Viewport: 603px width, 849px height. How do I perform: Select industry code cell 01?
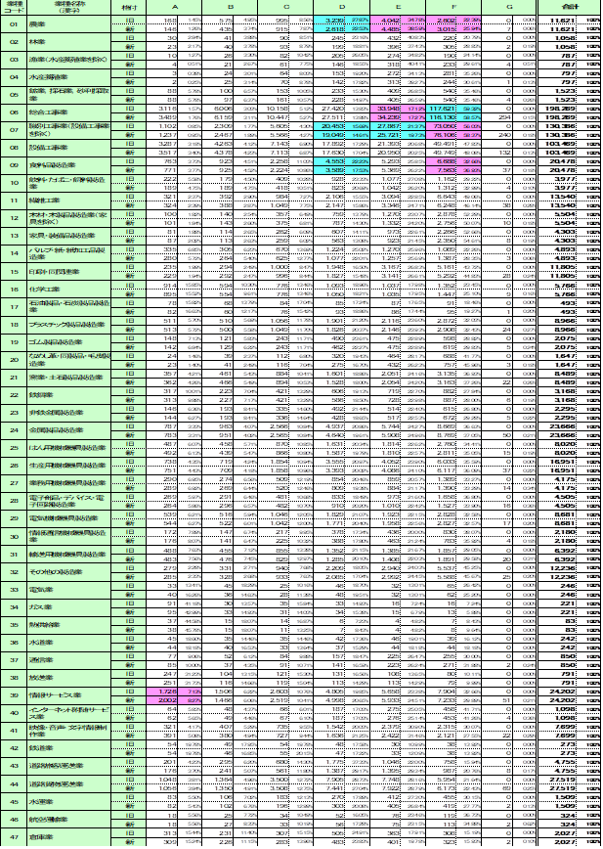14,24
